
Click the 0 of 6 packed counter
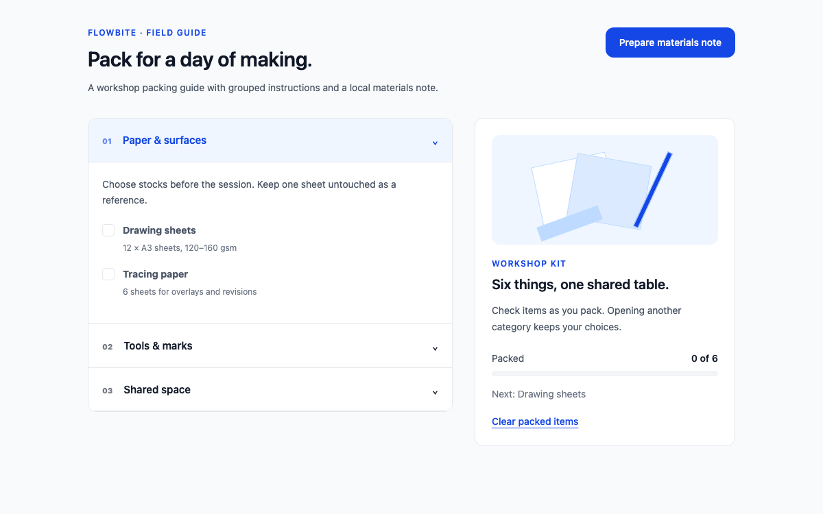[x=704, y=358]
